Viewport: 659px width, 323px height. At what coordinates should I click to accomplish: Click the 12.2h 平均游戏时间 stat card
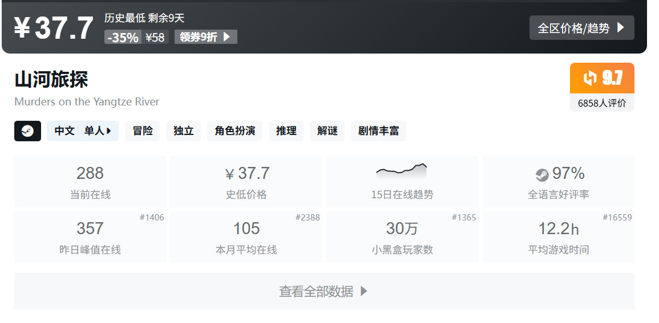click(559, 237)
